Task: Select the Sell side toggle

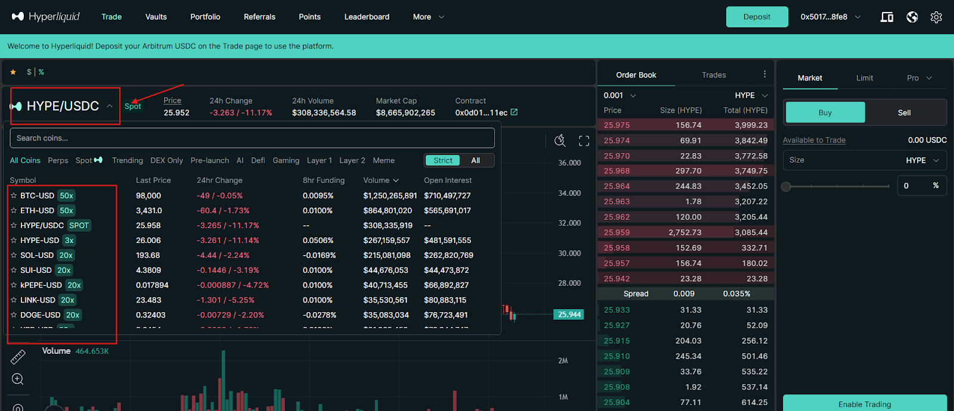Action: point(904,113)
